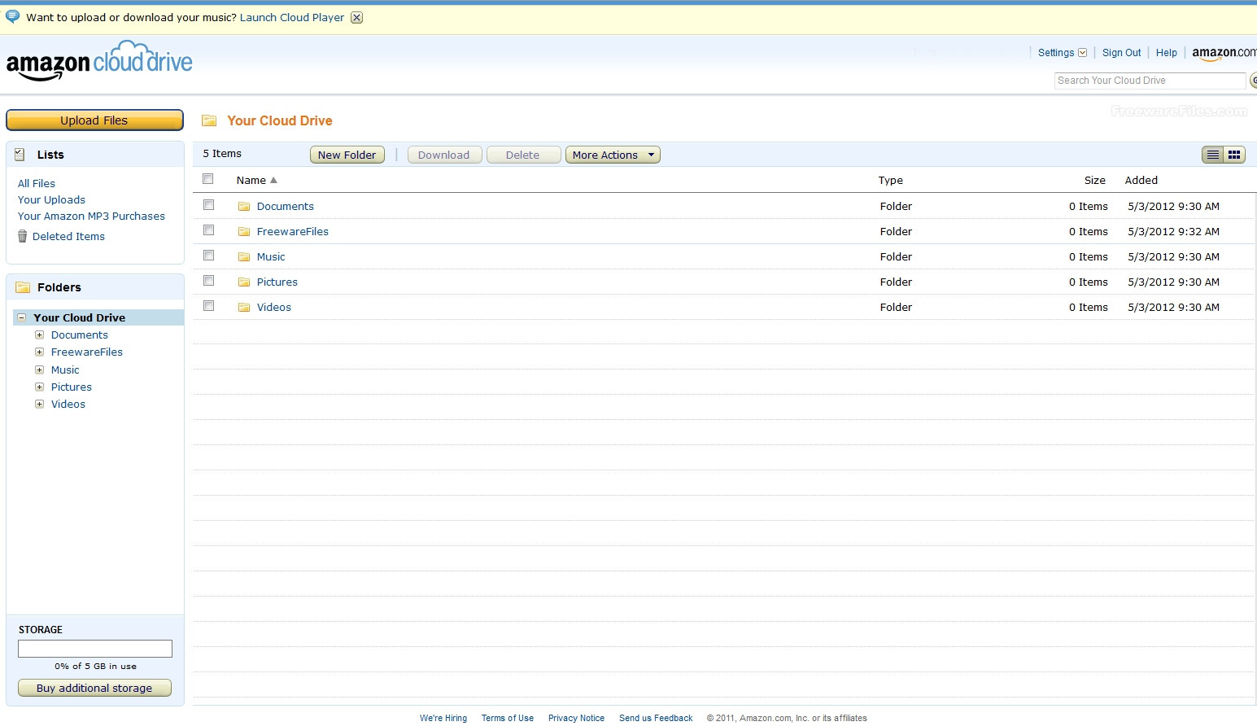
Task: Select Music in the folder tree
Action: pyautogui.click(x=65, y=370)
